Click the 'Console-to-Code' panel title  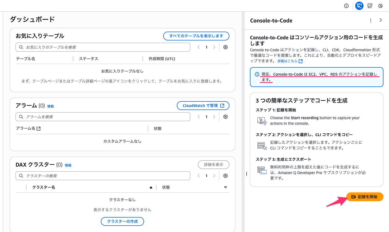click(x=271, y=21)
